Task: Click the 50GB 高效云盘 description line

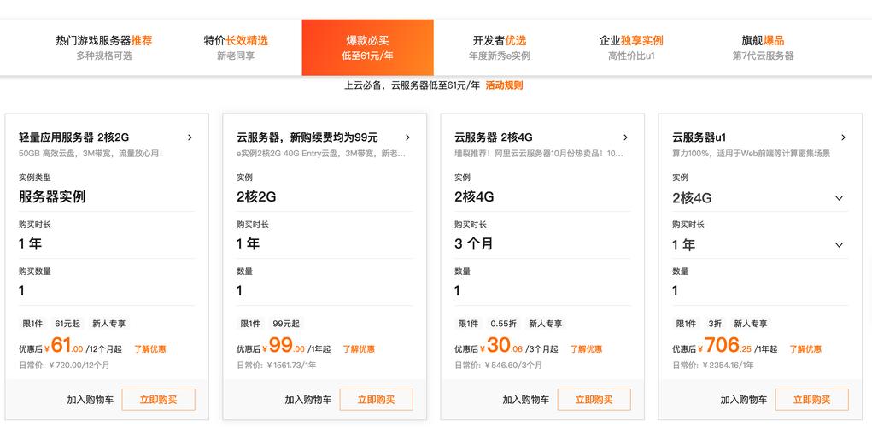Action: (x=91, y=154)
